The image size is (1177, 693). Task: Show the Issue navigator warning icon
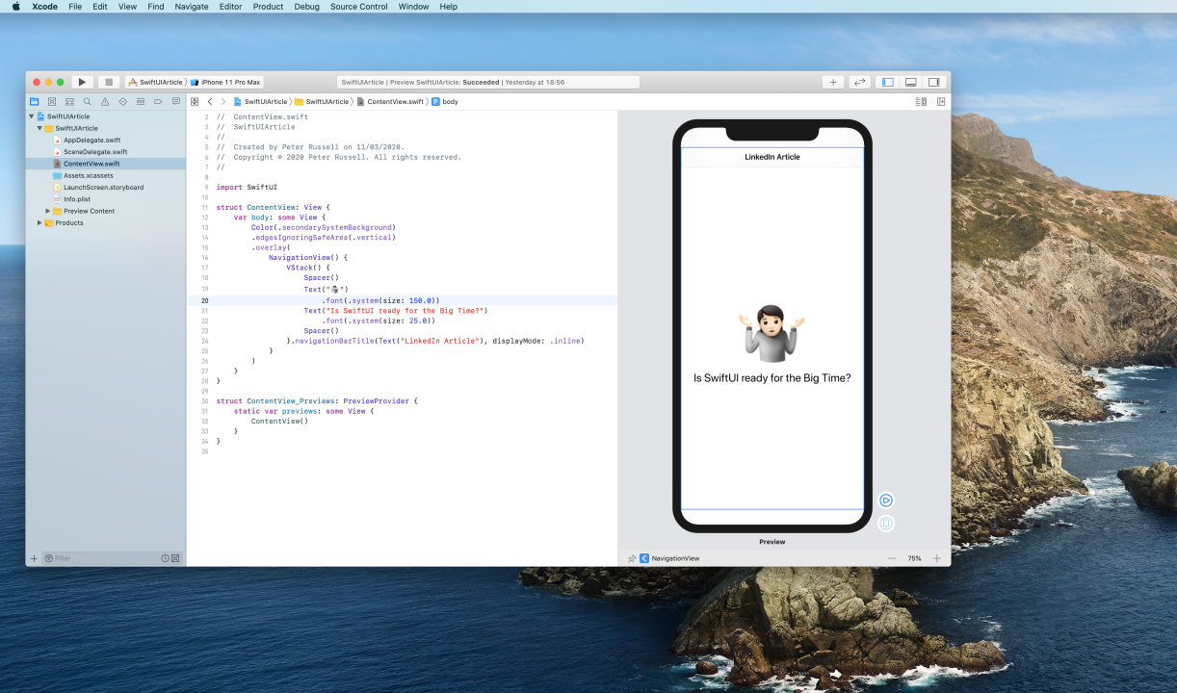tap(105, 101)
